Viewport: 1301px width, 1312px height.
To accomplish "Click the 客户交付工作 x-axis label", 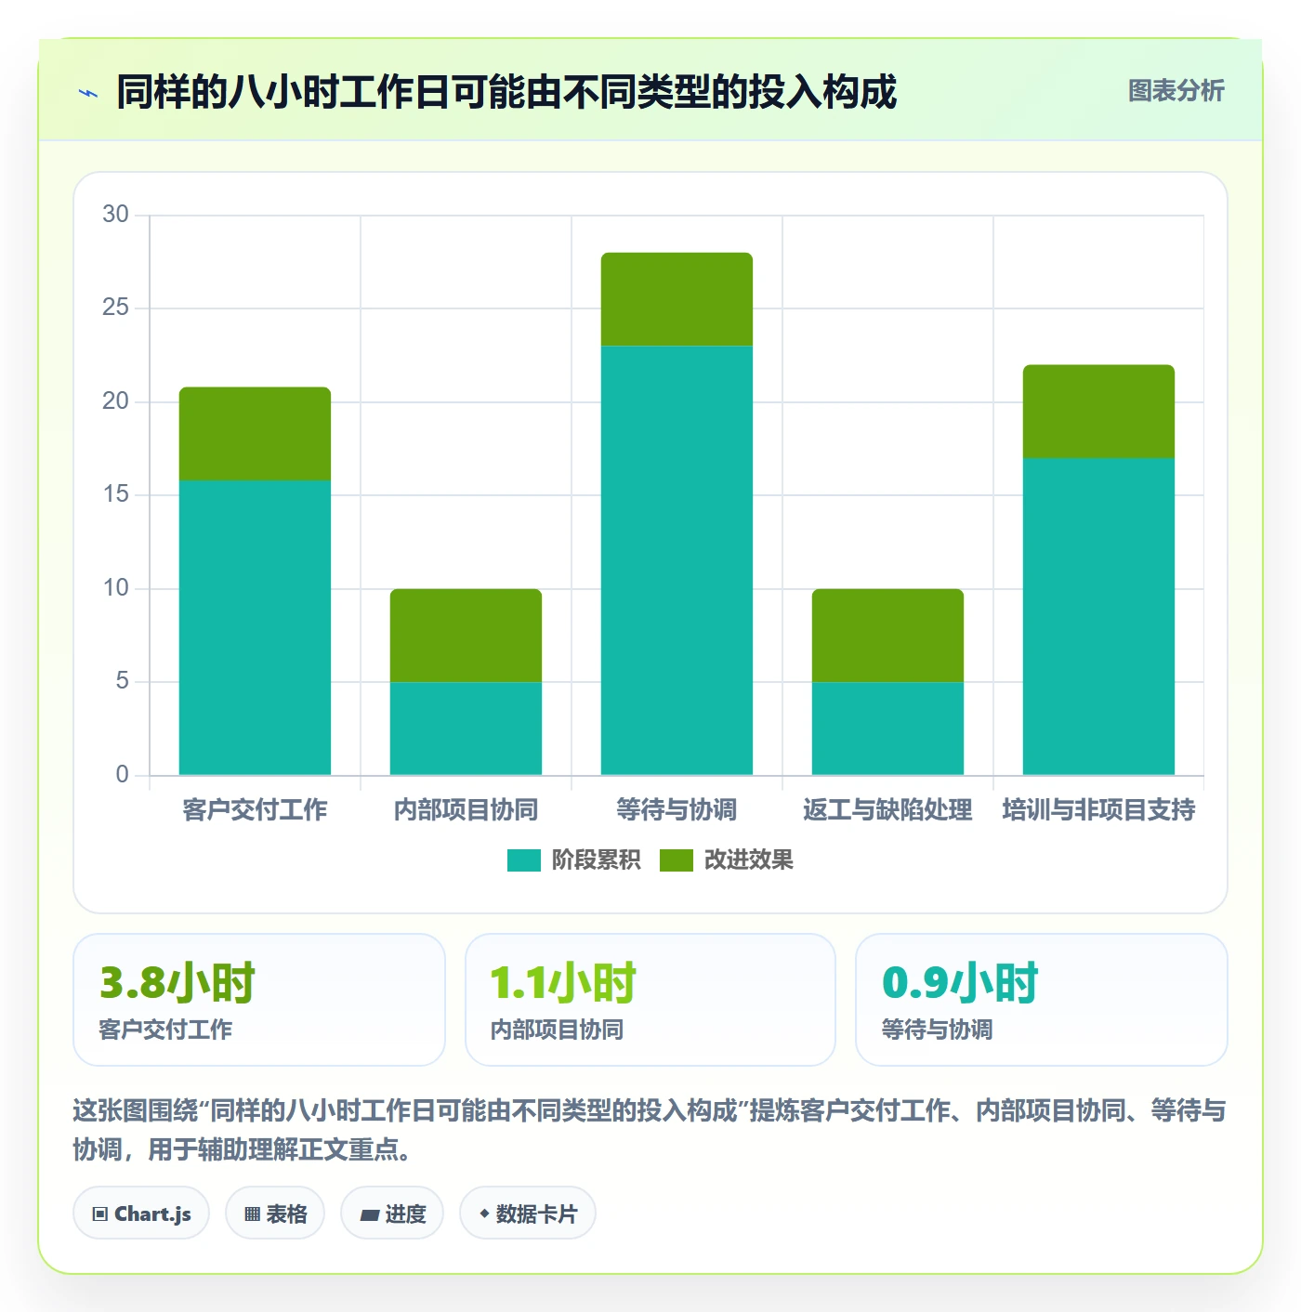I will pos(255,810).
